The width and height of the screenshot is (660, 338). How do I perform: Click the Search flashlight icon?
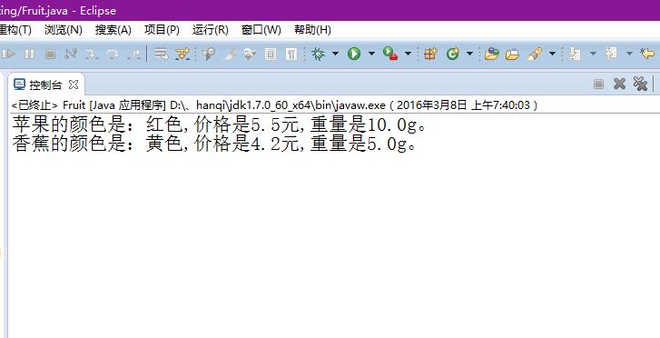(x=535, y=54)
